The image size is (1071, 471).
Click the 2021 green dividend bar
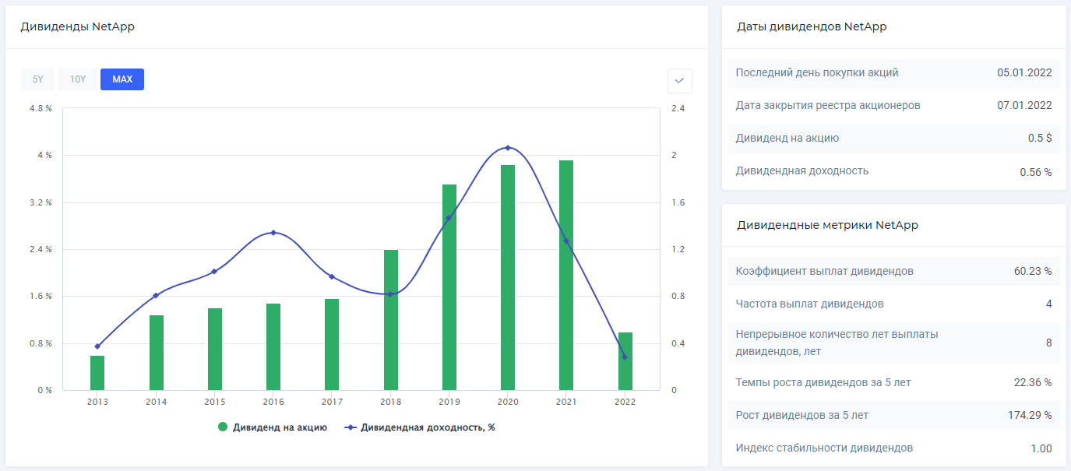[x=566, y=275]
